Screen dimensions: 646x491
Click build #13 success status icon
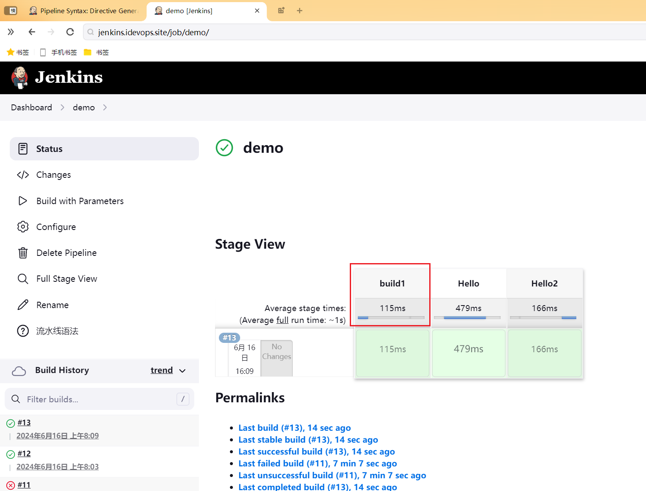(11, 423)
